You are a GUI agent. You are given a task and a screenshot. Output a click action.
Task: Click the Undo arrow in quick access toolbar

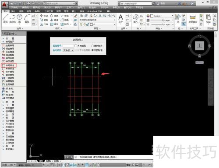(x=33, y=3)
